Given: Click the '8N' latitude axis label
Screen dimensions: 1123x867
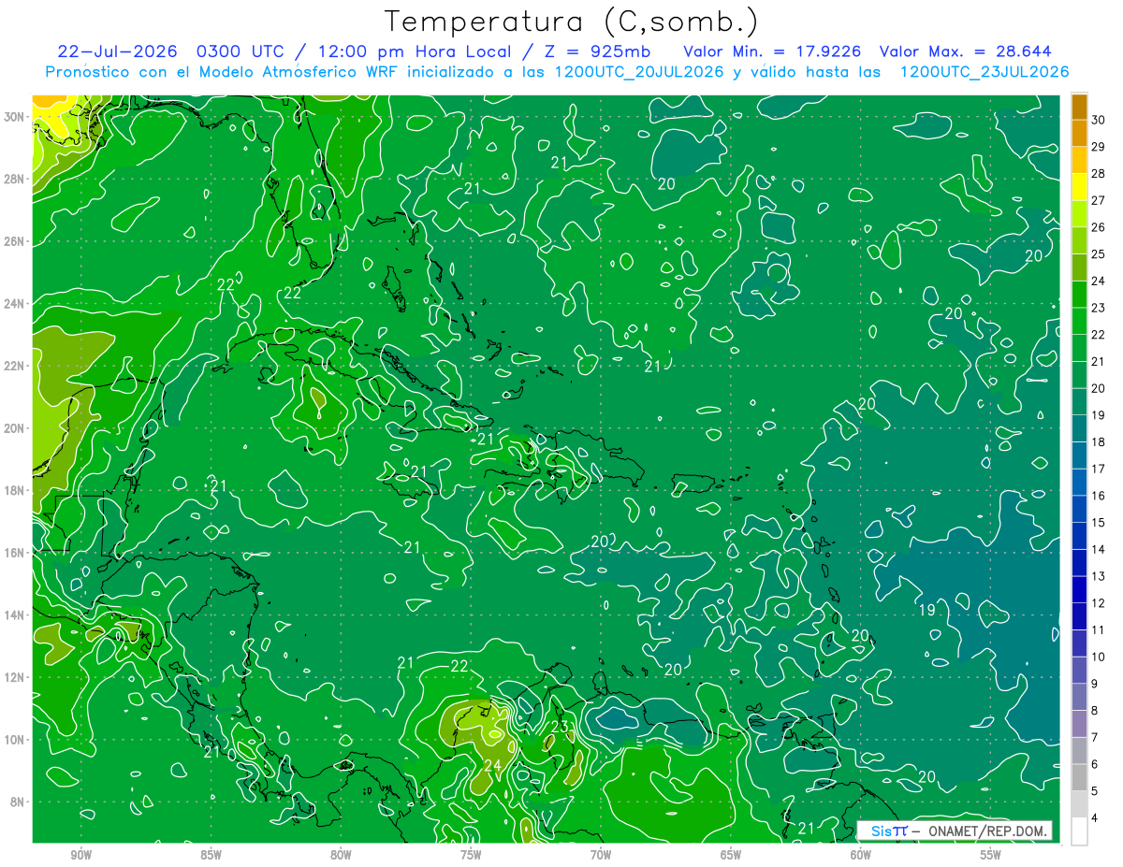Looking at the screenshot, I should (19, 802).
